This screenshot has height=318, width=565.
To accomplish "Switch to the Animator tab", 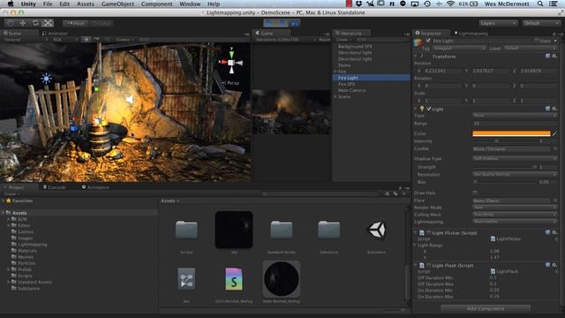I will 55,34.
